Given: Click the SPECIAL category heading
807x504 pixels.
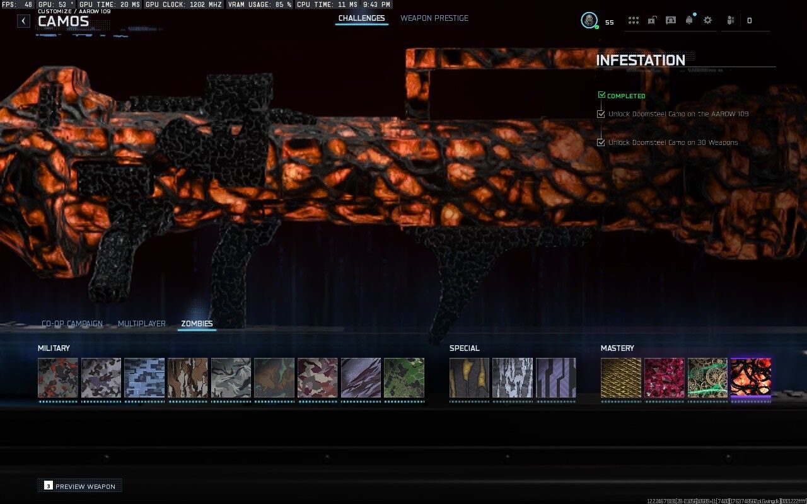Looking at the screenshot, I should [x=465, y=348].
